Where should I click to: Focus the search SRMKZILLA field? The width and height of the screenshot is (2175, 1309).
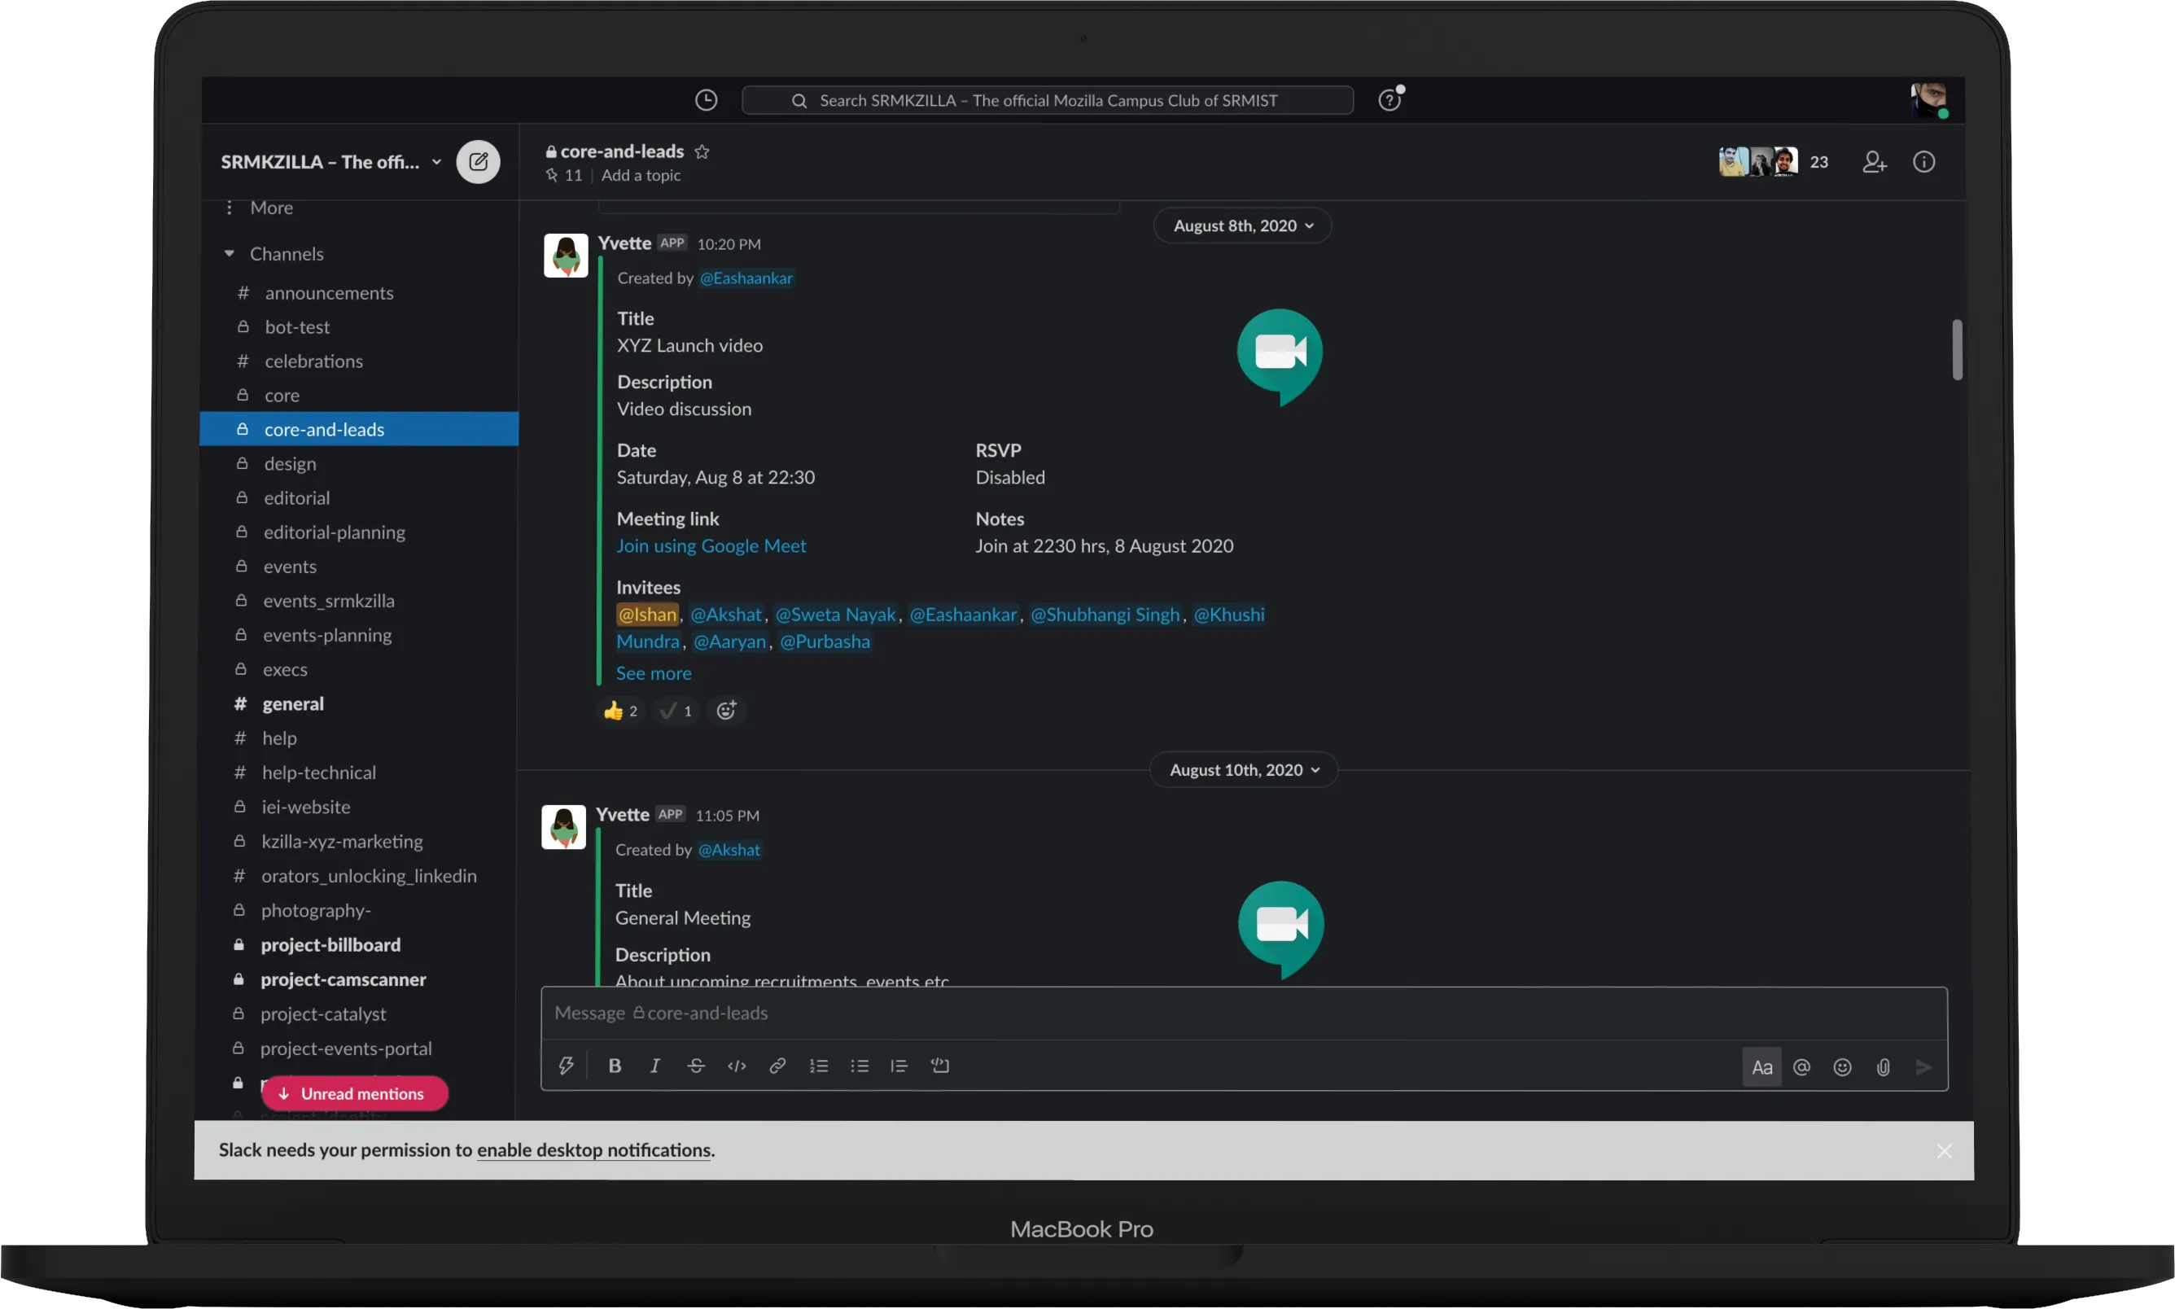pyautogui.click(x=1047, y=101)
